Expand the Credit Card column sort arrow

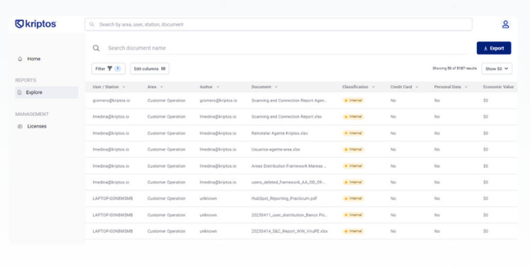coord(417,87)
